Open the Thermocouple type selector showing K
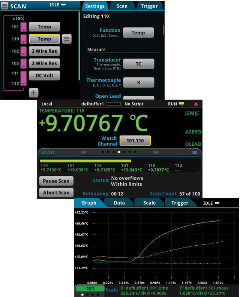The height and width of the screenshot is (297, 240). point(138,82)
